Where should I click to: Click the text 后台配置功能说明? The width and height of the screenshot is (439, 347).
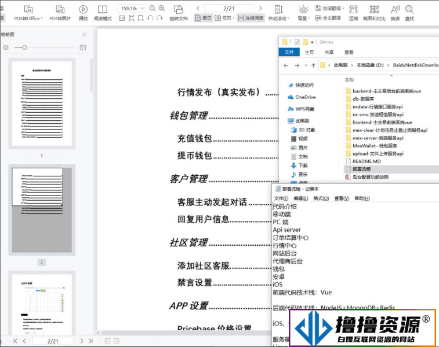(371, 177)
